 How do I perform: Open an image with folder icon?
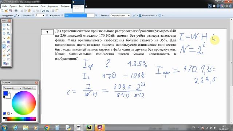coord(6,11)
